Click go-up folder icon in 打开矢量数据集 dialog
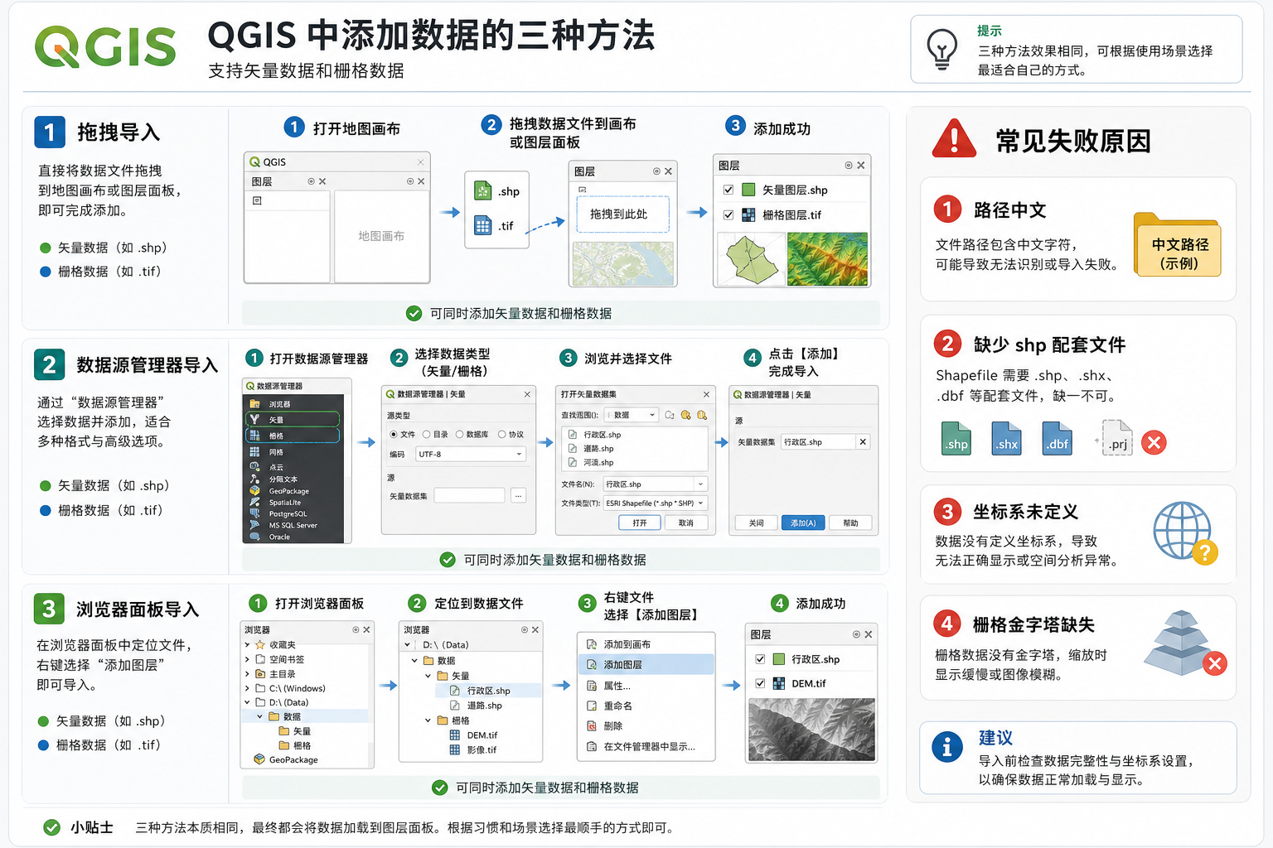The width and height of the screenshot is (1273, 848). click(x=670, y=415)
